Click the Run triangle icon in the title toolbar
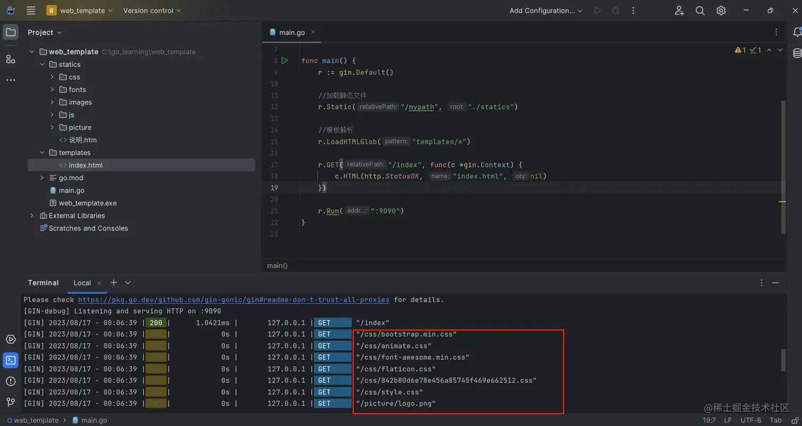 tap(598, 11)
